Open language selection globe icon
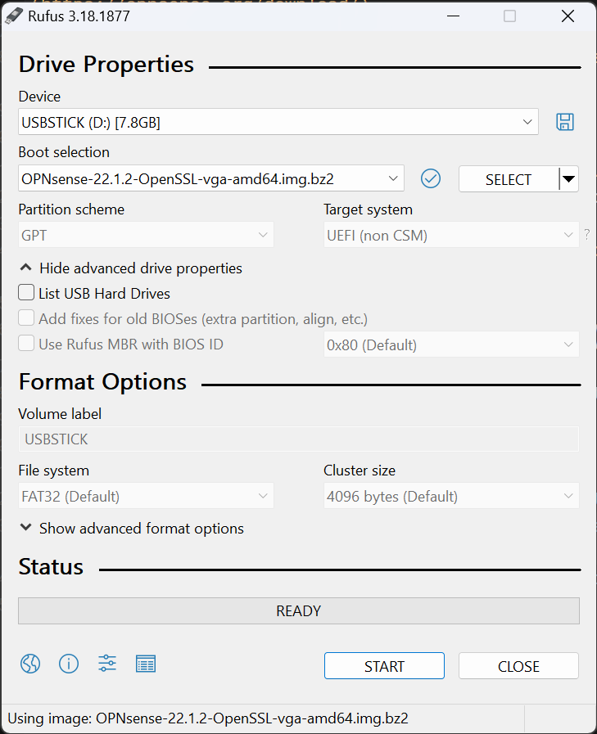This screenshot has width=597, height=734. click(x=30, y=664)
